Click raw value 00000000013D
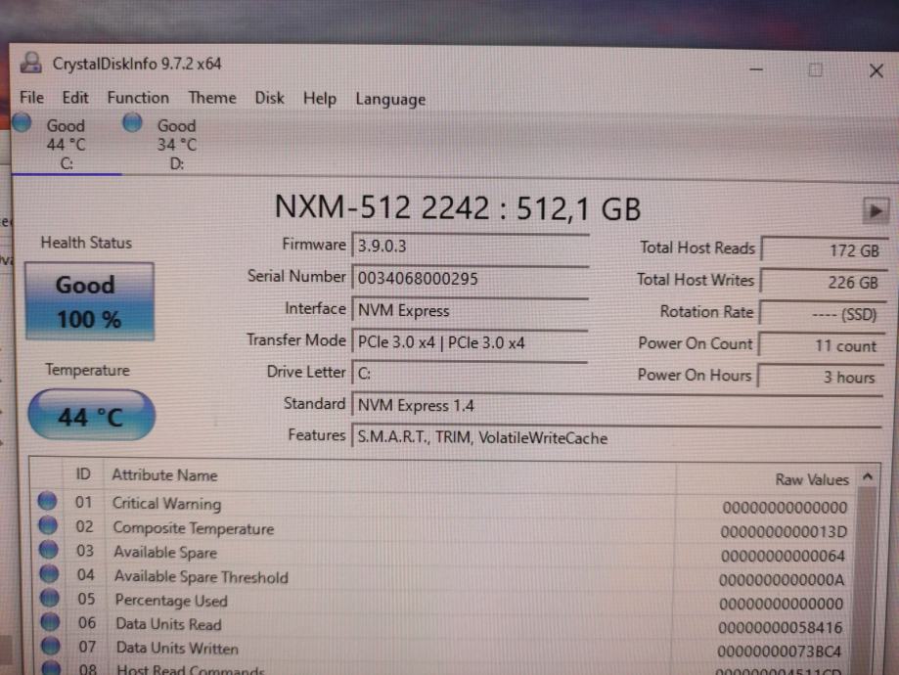Viewport: 899px width, 675px height. [x=784, y=531]
